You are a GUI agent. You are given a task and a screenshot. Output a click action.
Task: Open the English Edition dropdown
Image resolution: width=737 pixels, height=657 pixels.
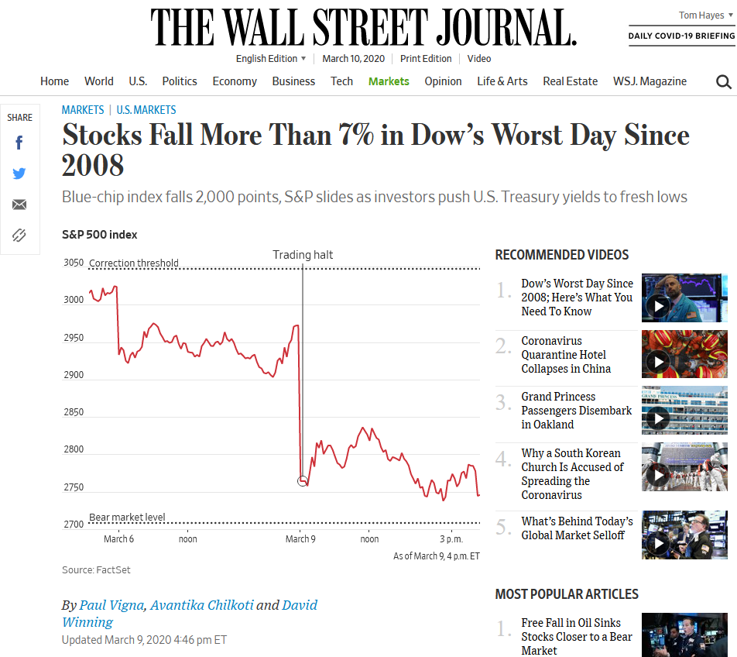(x=270, y=58)
